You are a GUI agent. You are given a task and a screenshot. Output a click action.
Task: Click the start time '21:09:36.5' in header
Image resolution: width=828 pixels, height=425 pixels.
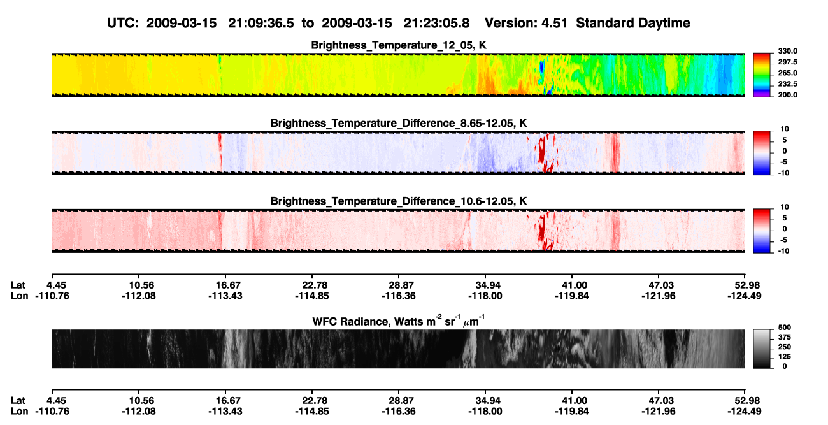click(x=262, y=23)
